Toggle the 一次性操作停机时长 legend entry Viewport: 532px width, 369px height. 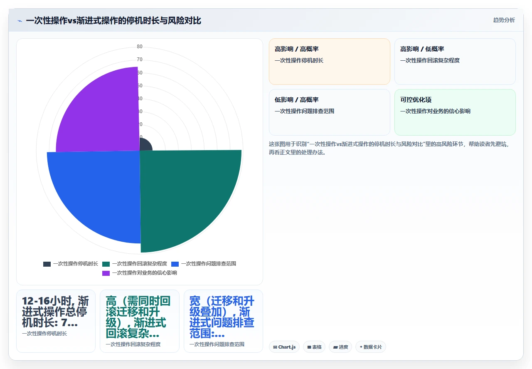point(71,264)
